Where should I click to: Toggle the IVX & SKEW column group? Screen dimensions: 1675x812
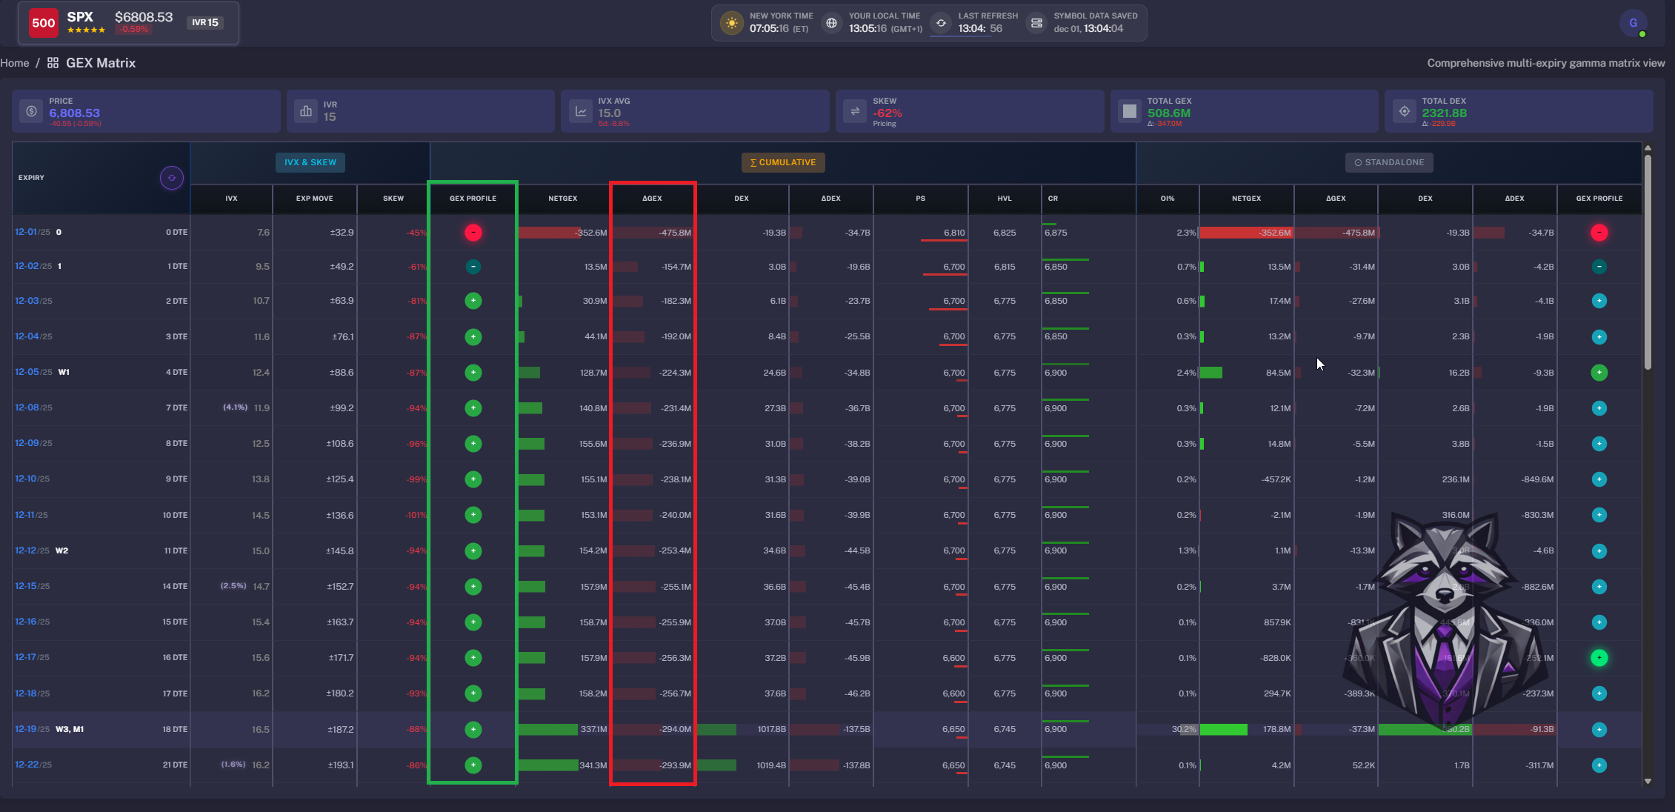310,162
